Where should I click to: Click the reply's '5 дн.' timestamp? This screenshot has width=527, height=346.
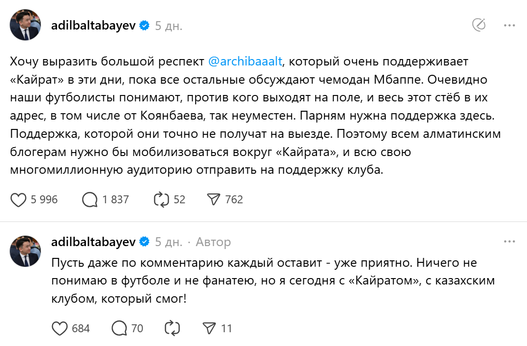point(169,242)
